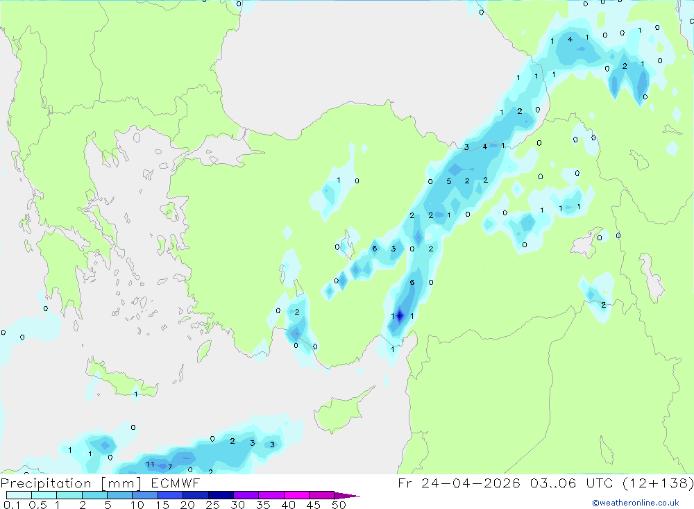Click the 'Fr 24-04-2026' date text
The height and width of the screenshot is (509, 694).
point(459,483)
